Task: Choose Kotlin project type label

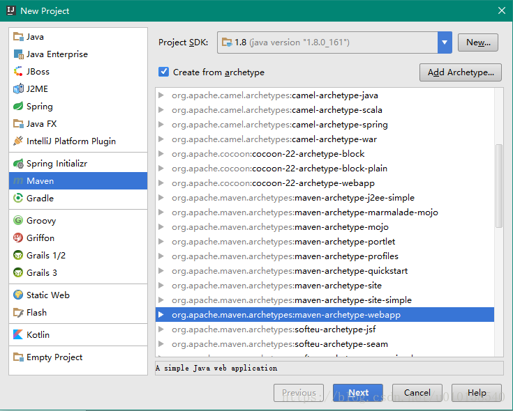Action: (x=38, y=334)
